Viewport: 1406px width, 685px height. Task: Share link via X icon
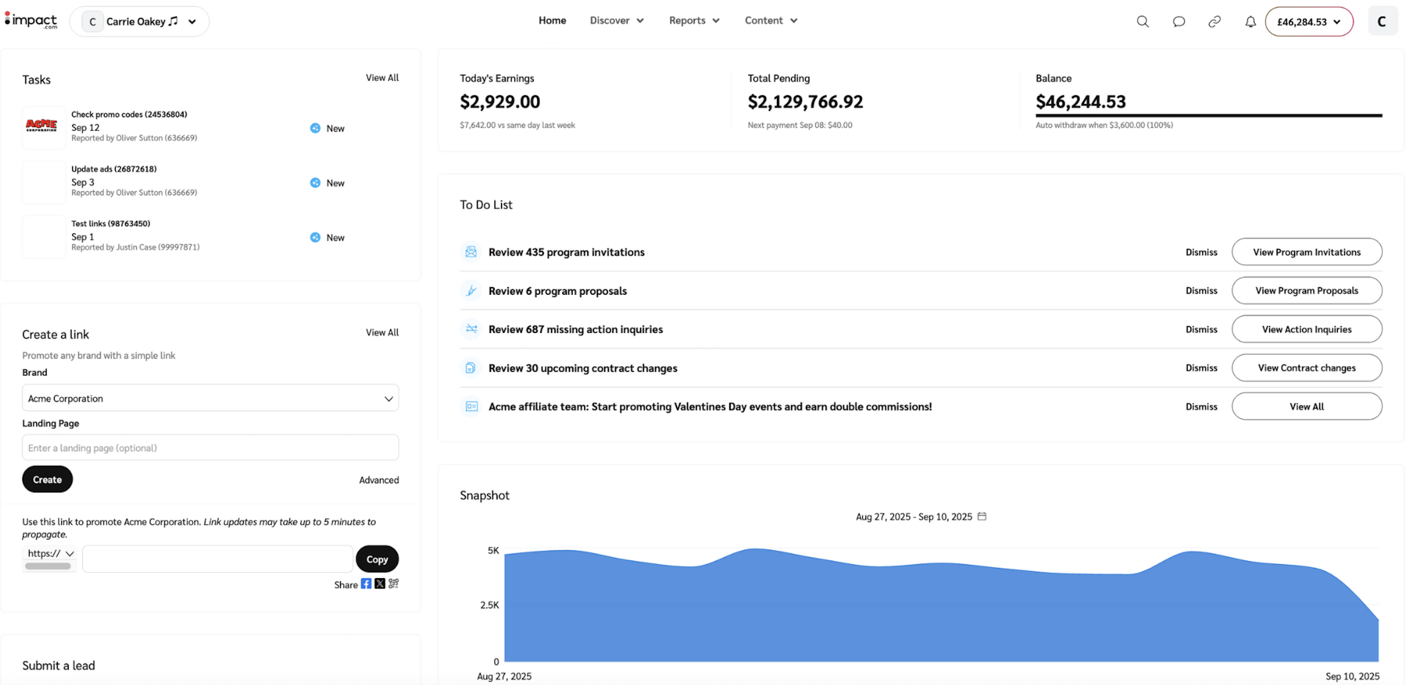380,583
